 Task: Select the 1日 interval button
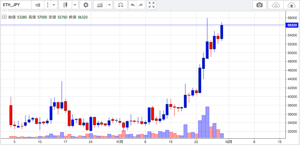[38, 5]
